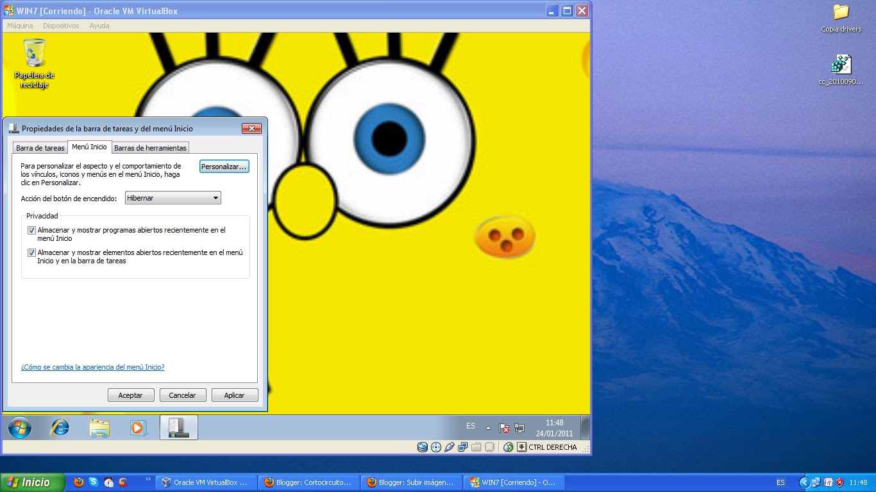Image resolution: width=876 pixels, height=492 pixels.
Task: Open the Papelera de reciclaje icon
Action: click(x=35, y=63)
